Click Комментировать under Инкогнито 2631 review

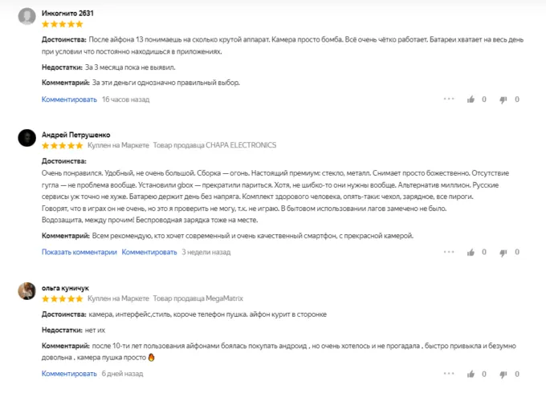[69, 99]
